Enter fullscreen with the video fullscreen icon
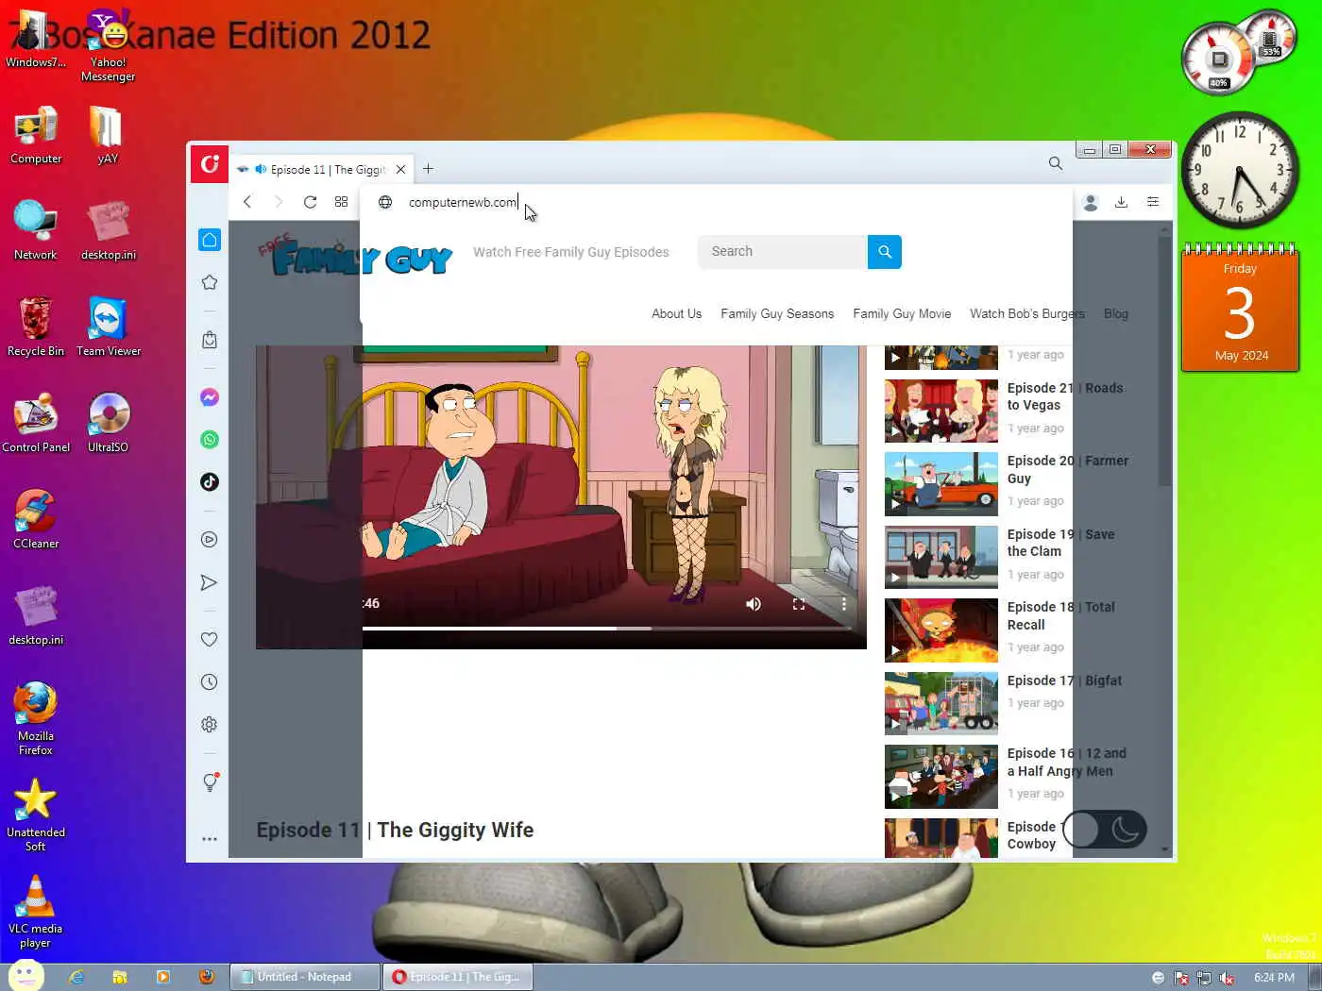 (x=799, y=604)
